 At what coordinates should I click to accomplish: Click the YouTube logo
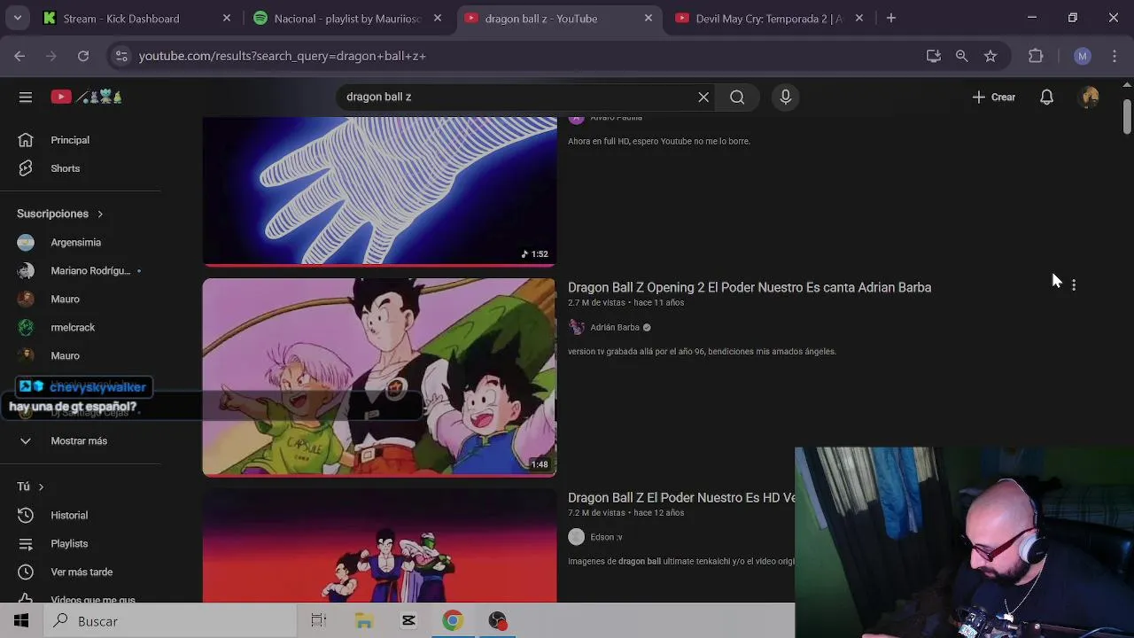pos(86,97)
